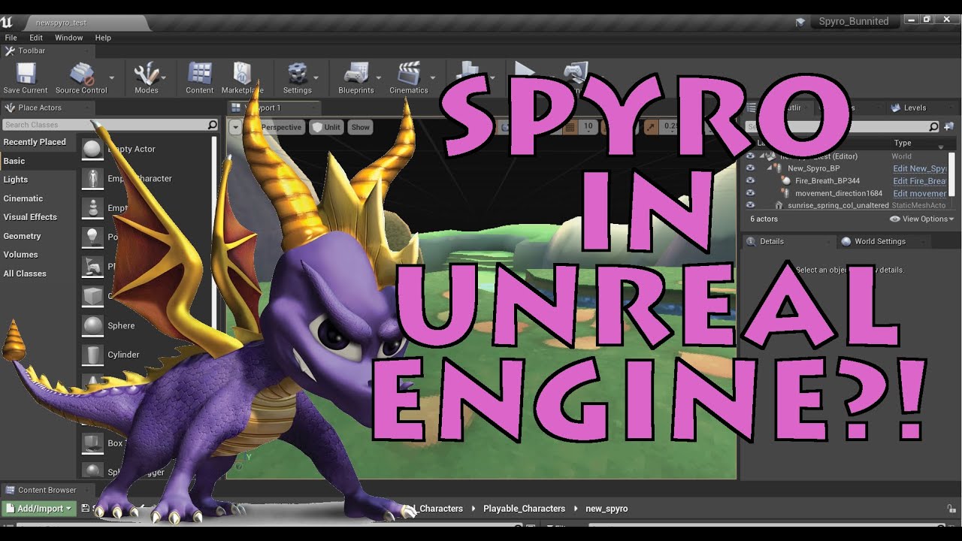
Task: Click the Modes tools icon
Action: (x=146, y=74)
